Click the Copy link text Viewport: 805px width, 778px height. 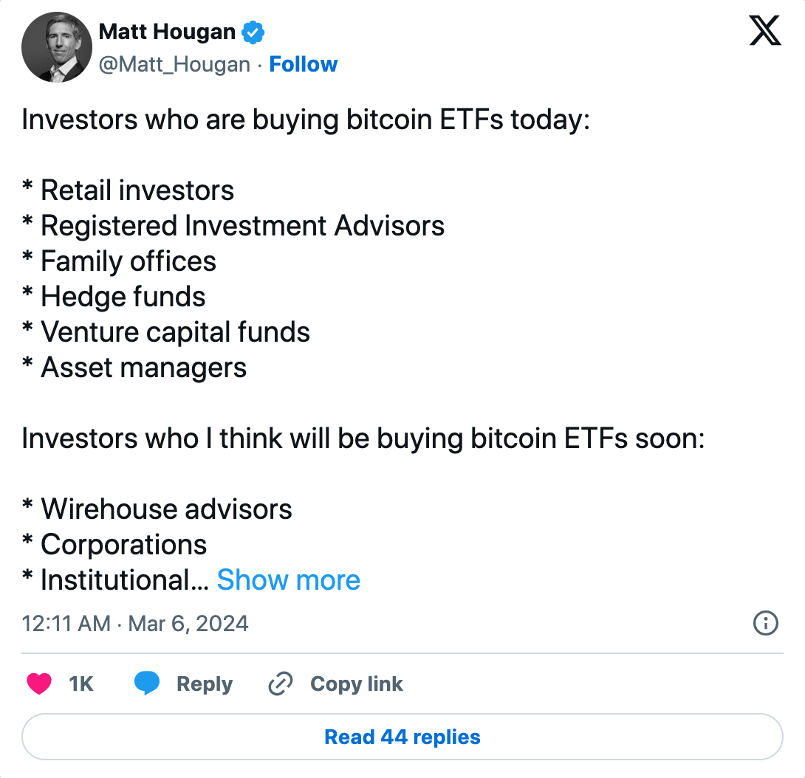tap(356, 684)
